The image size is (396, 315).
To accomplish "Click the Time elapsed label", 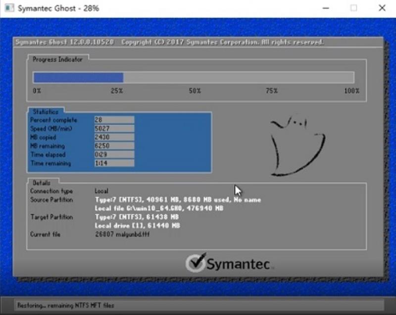I will coord(48,155).
